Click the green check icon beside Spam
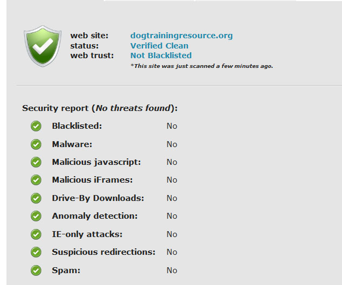The image size is (342, 285). pos(36,270)
